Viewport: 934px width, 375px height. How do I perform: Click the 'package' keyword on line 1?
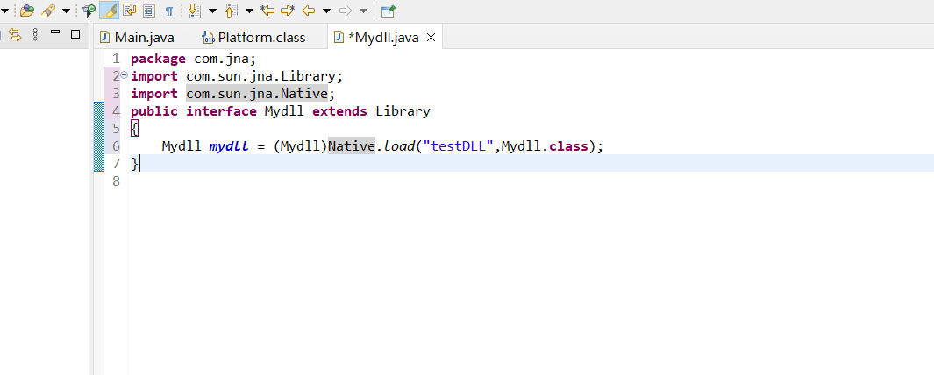[159, 59]
